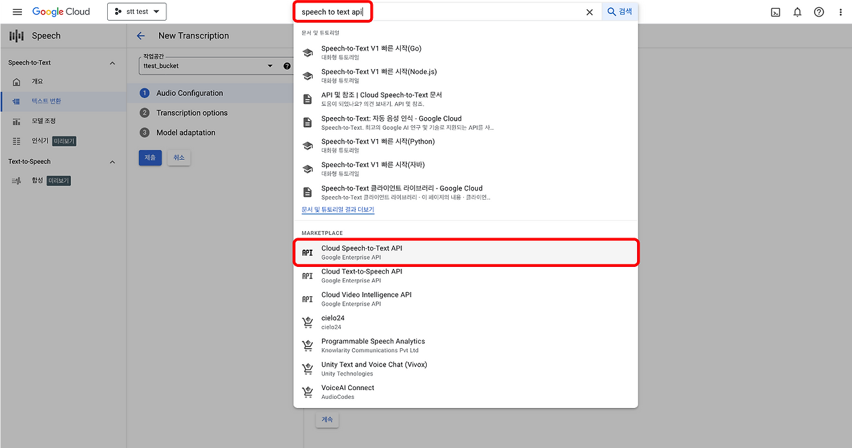The width and height of the screenshot is (852, 448).
Task: Select 텍스트 변환 in sidebar
Action: pos(63,101)
